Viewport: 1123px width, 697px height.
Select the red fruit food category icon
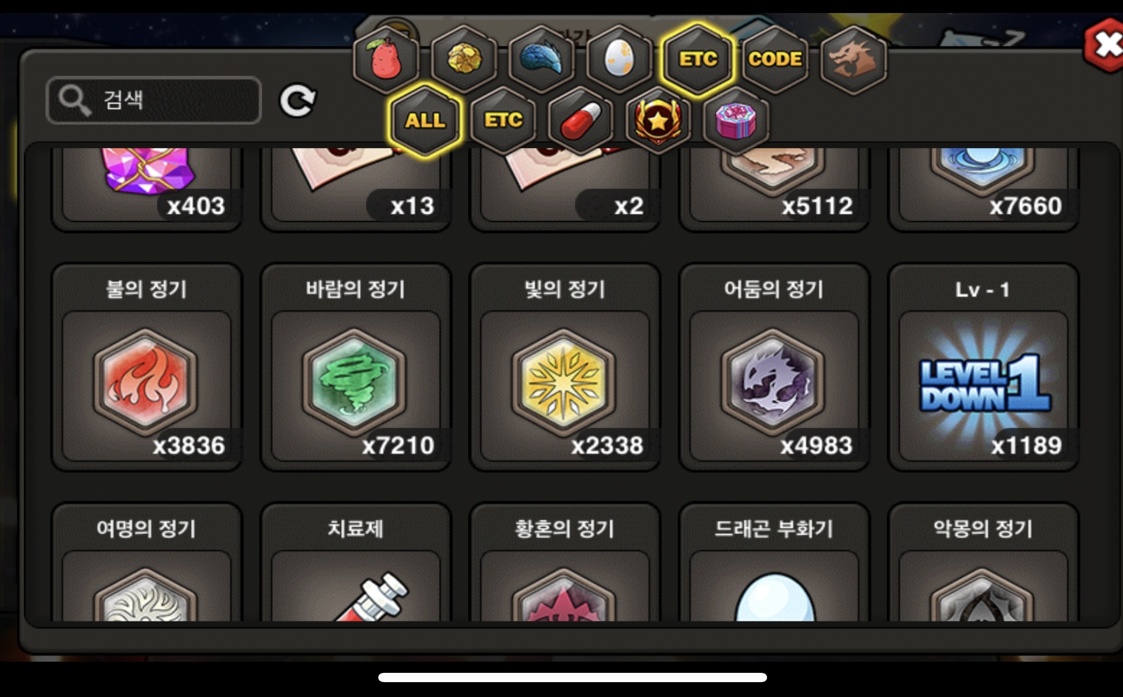pos(386,59)
